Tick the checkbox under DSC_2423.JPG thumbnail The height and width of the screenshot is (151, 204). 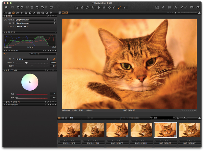(107, 141)
